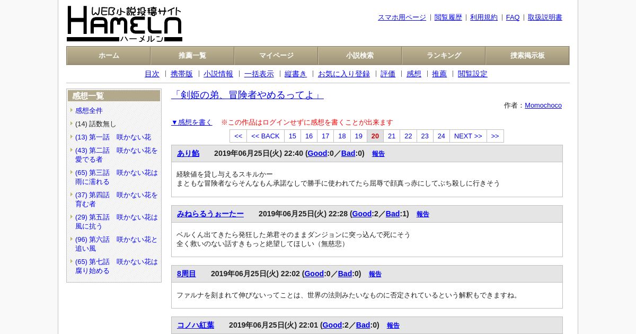Jump to the last page with >>
This screenshot has height=334, width=636.
pyautogui.click(x=495, y=136)
